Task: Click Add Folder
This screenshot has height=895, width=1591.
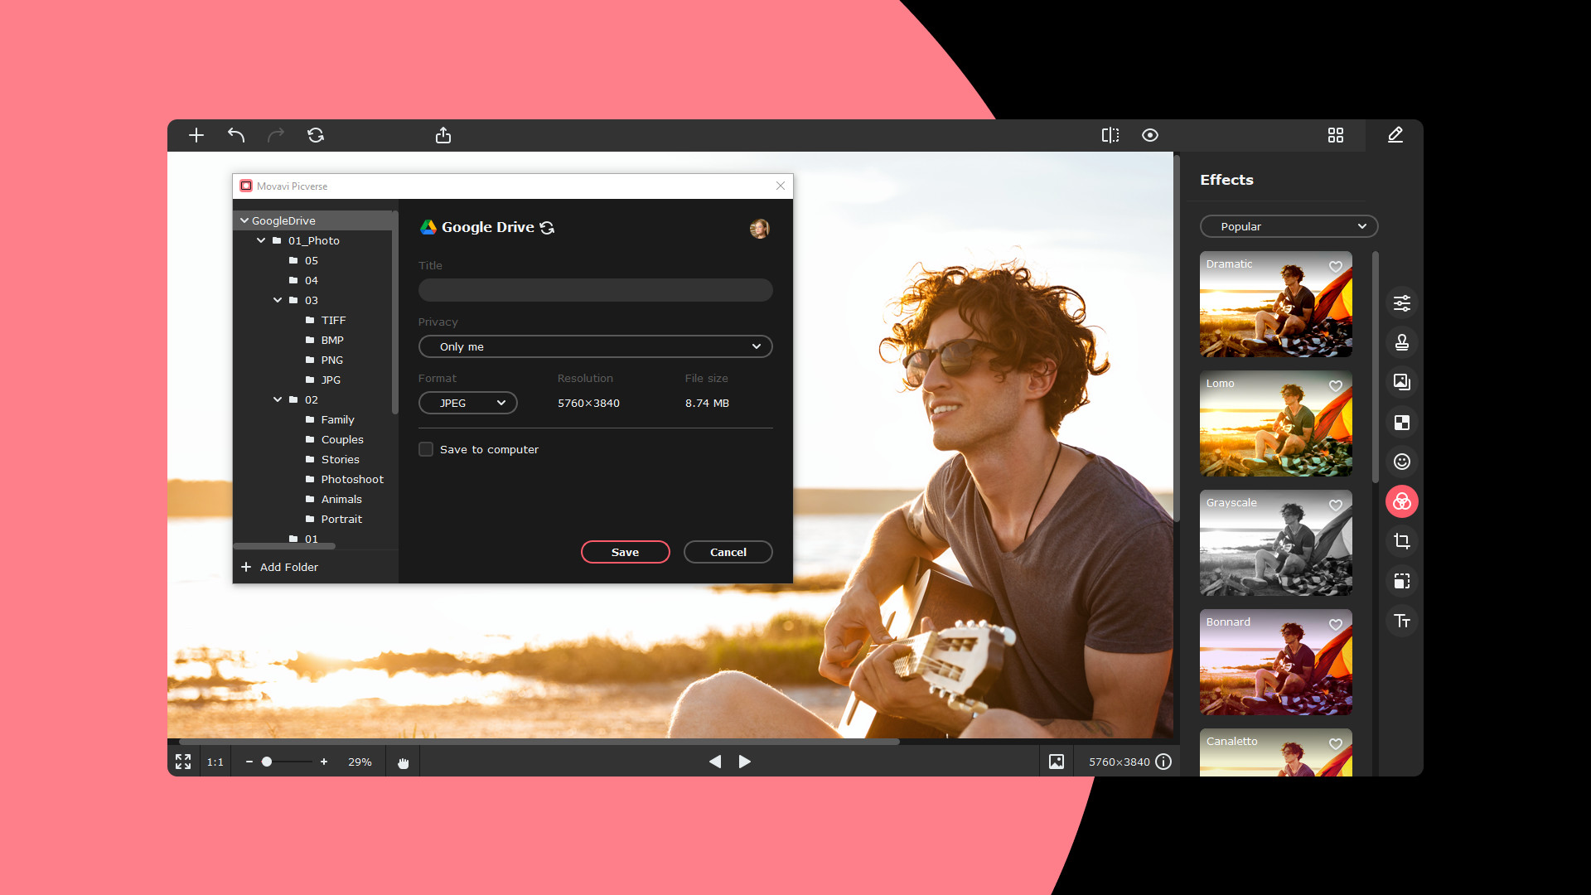Action: pyautogui.click(x=288, y=567)
